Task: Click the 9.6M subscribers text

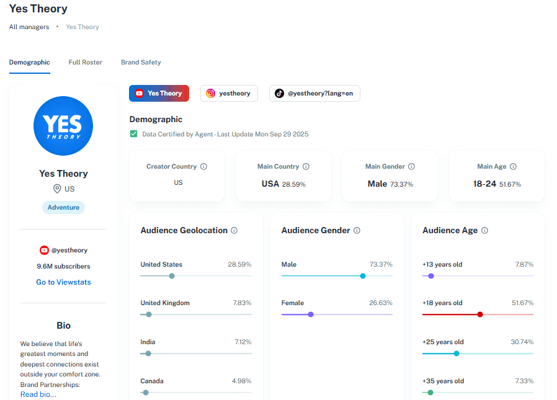Action: [64, 267]
